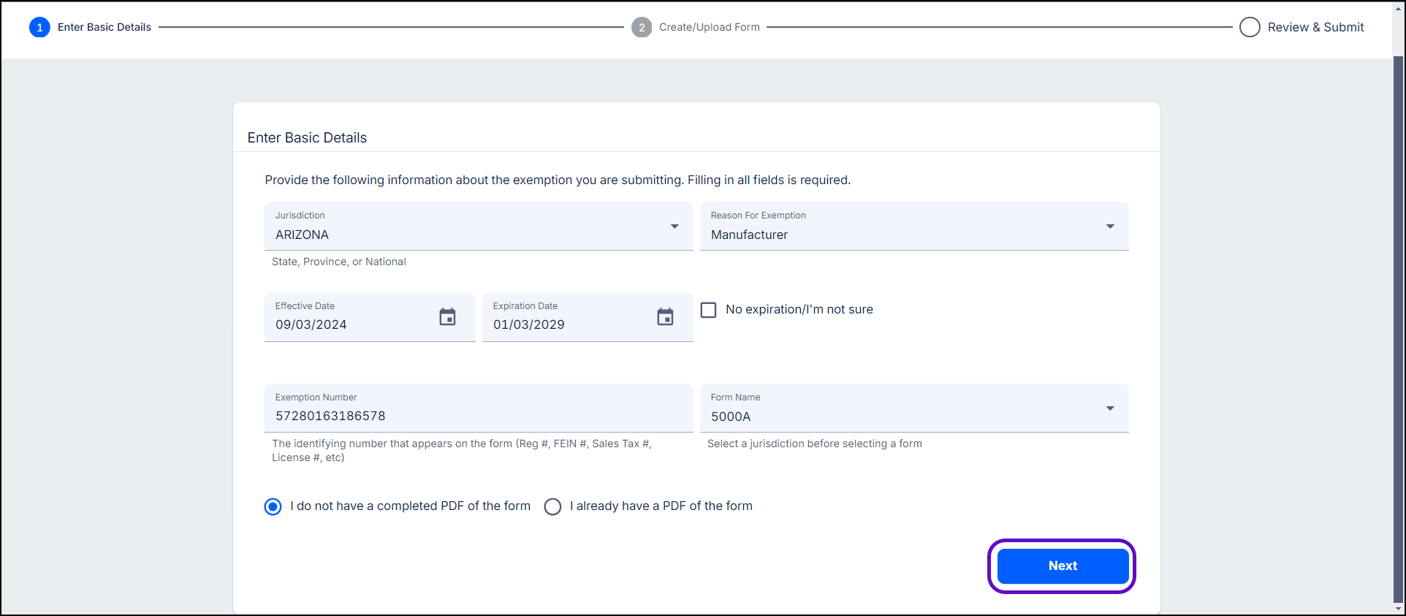Go to Create/Upload Form step label

coord(709,28)
